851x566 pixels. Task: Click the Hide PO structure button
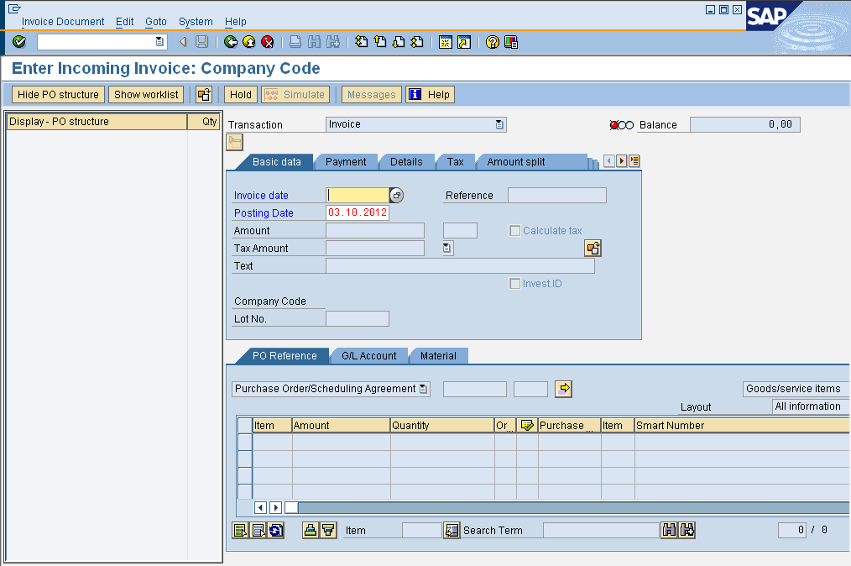57,94
